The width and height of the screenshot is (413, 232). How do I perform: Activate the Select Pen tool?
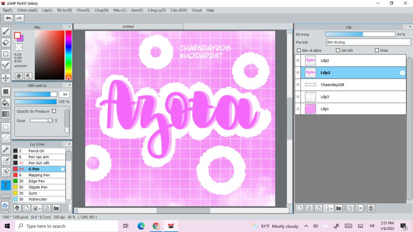click(x=6, y=161)
